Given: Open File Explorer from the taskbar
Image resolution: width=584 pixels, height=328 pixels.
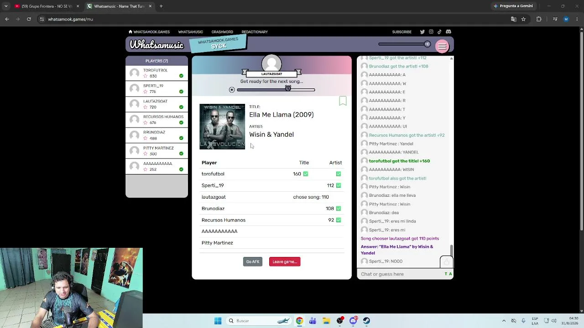Looking at the screenshot, I should pyautogui.click(x=326, y=321).
